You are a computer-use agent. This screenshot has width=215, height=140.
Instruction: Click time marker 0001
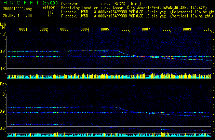point(23,29)
